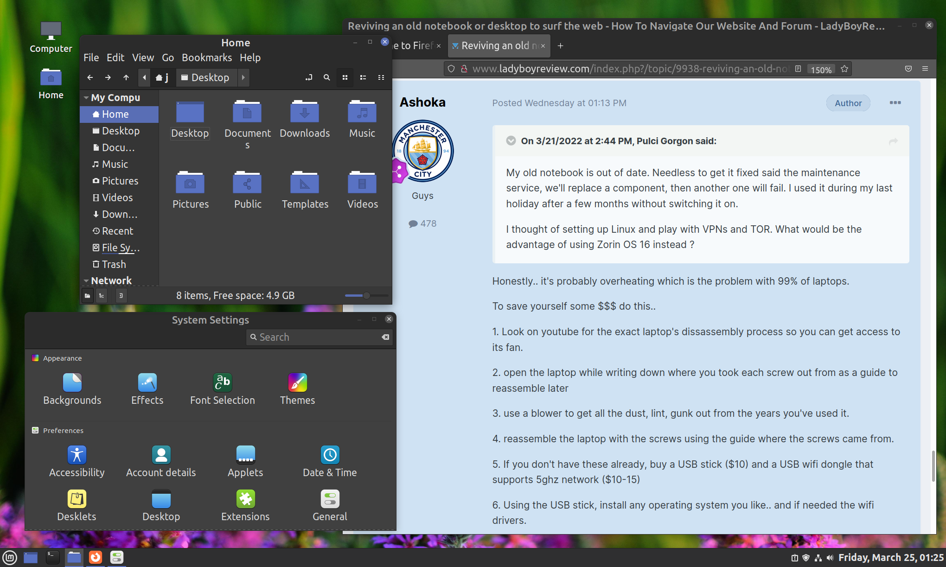Screen dimensions: 946x567
Task: Collapse the Network sidebar section
Action: pos(86,281)
